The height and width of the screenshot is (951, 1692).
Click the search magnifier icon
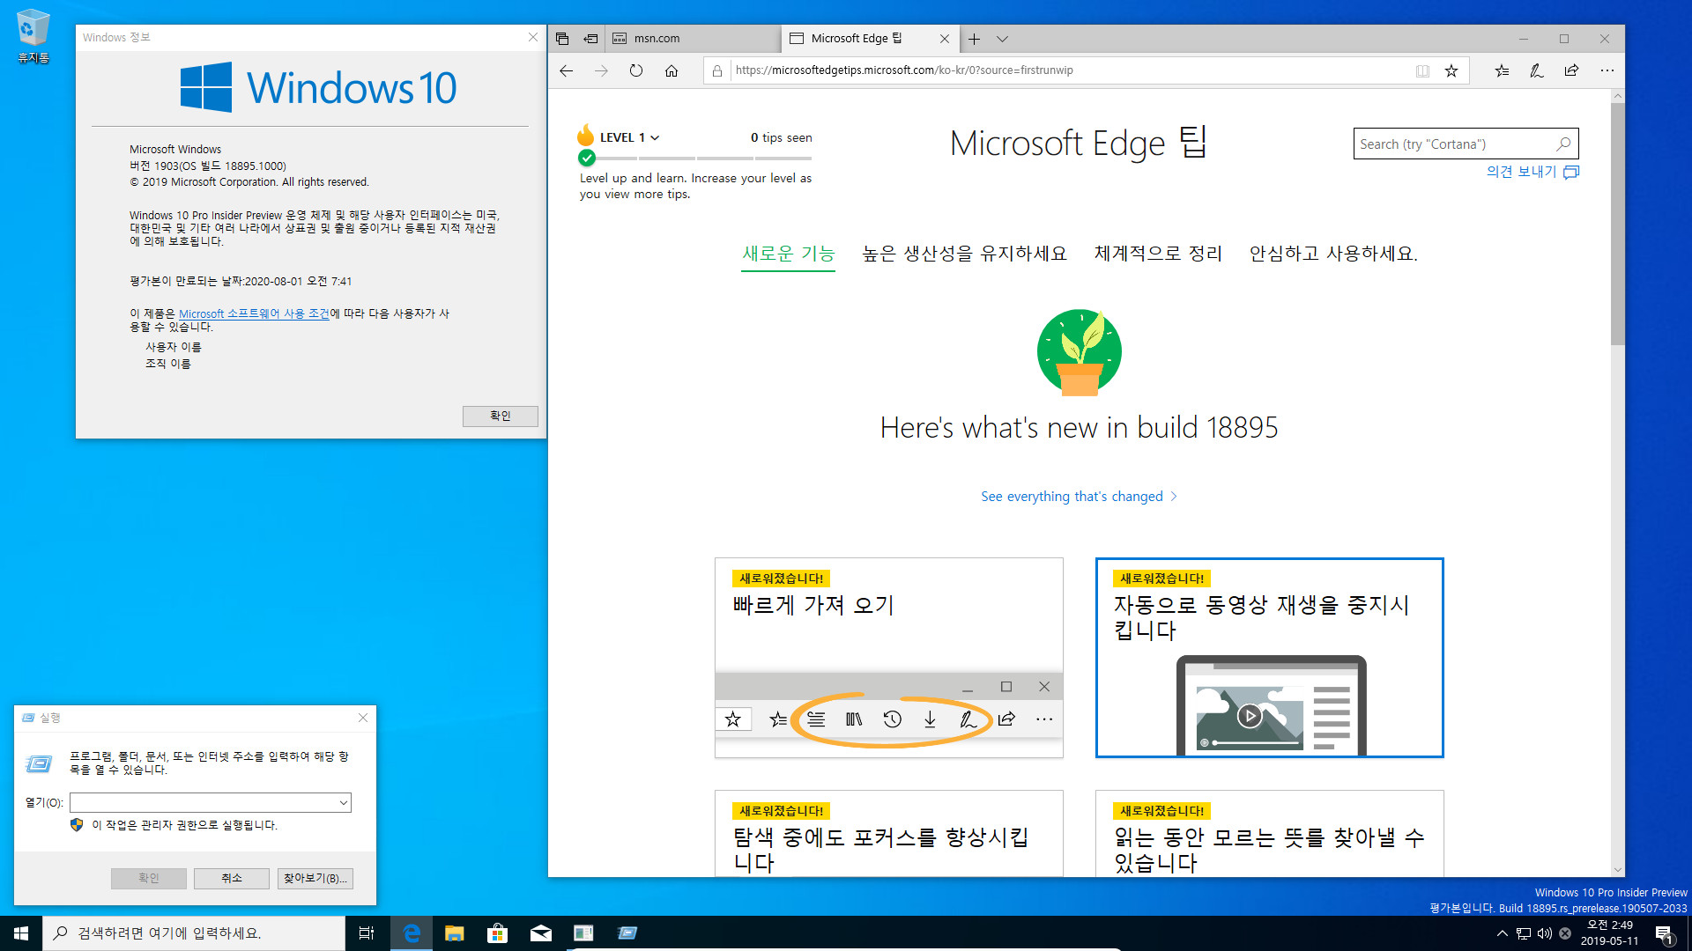[1563, 144]
